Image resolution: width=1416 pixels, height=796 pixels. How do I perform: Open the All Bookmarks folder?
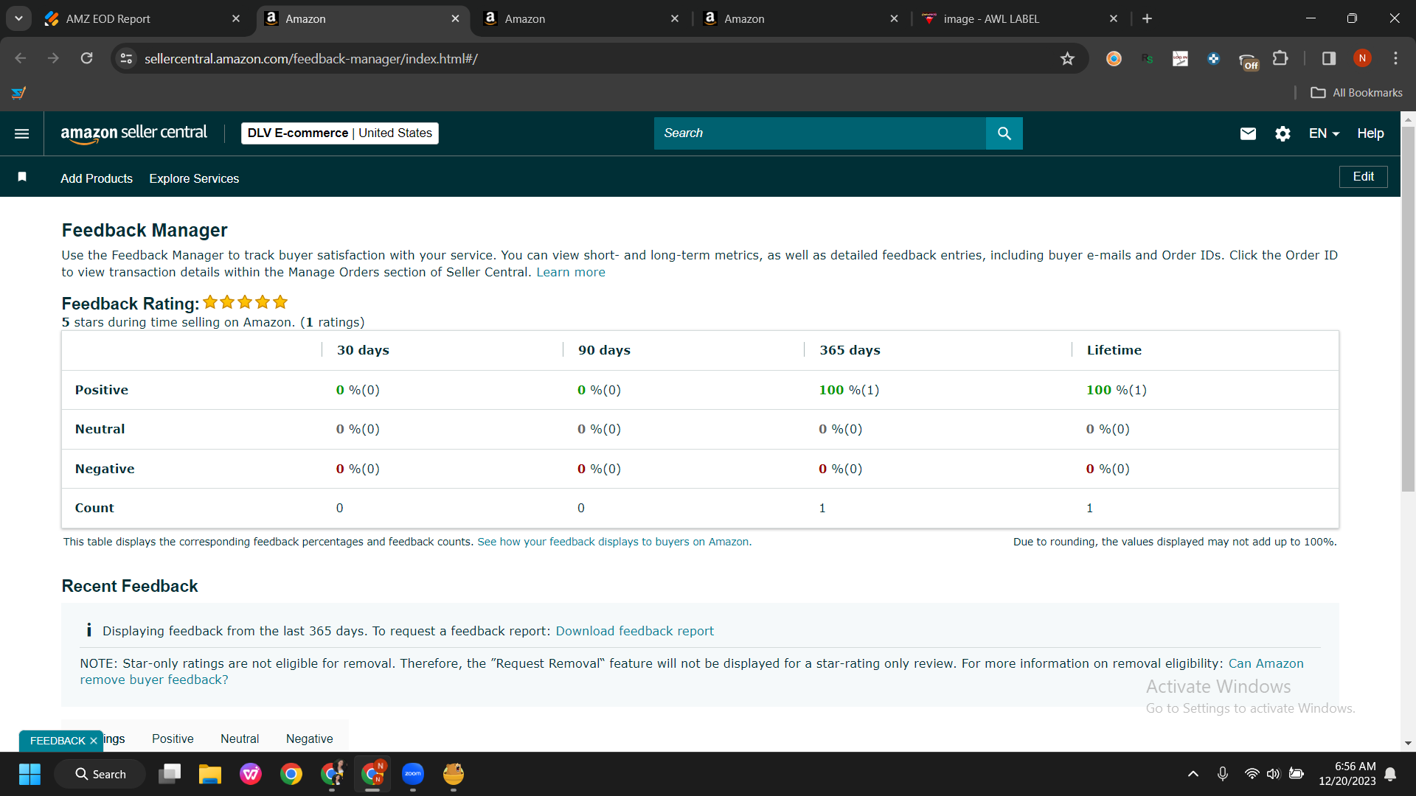[x=1356, y=92]
